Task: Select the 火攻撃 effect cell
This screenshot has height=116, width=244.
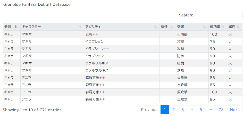Action: (x=192, y=78)
